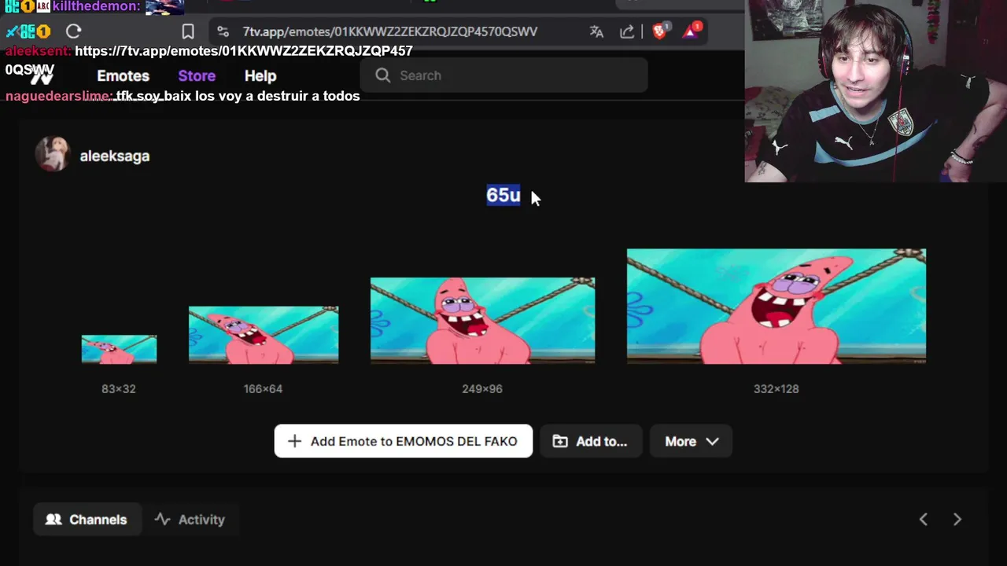Image resolution: width=1007 pixels, height=566 pixels.
Task: Click Add Emote to EMOMOS DEL FAKO
Action: 404,441
